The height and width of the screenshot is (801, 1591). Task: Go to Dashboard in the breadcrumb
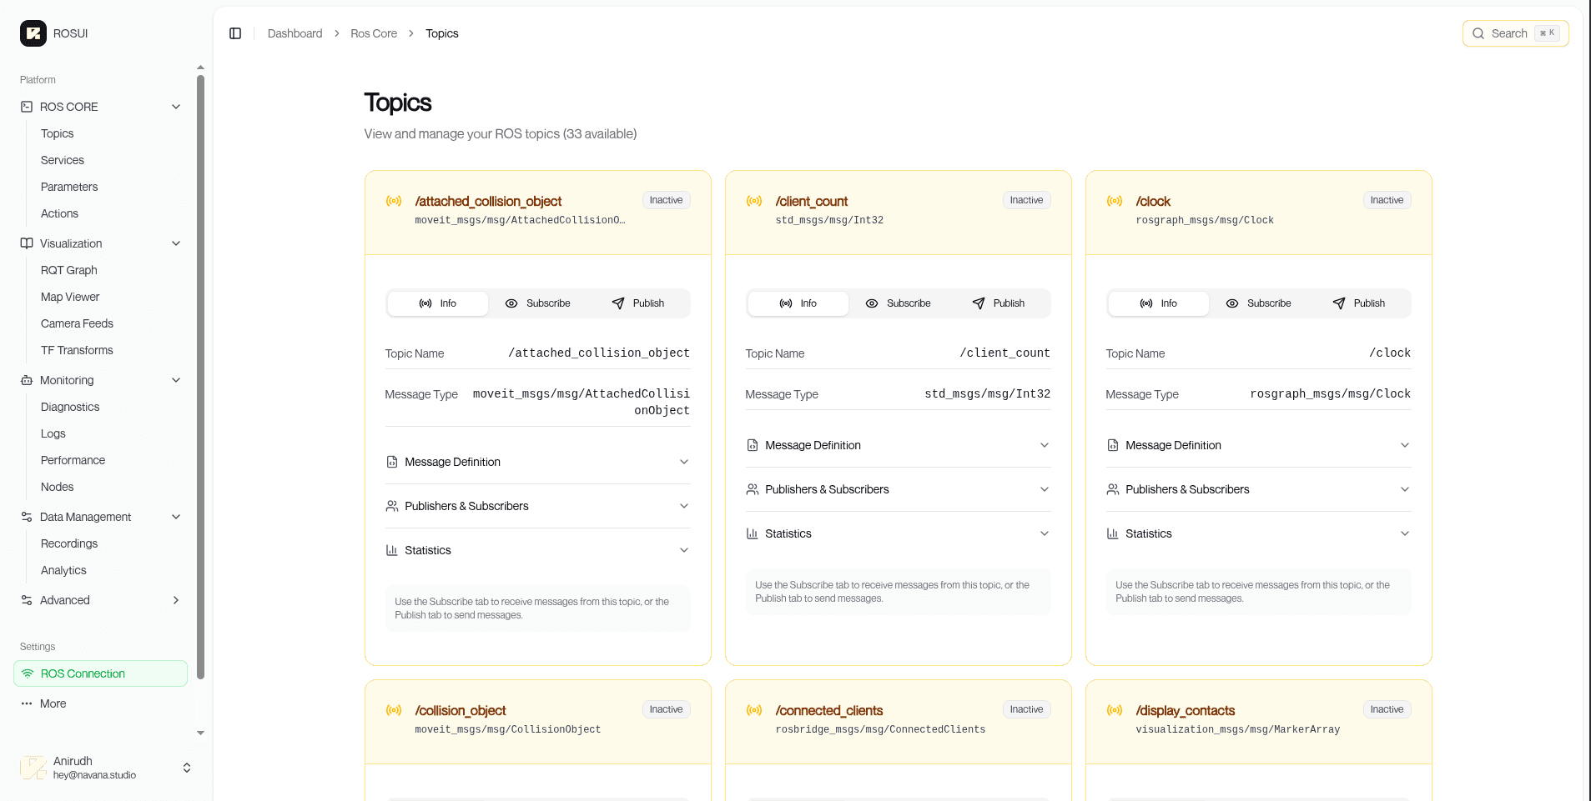295,33
